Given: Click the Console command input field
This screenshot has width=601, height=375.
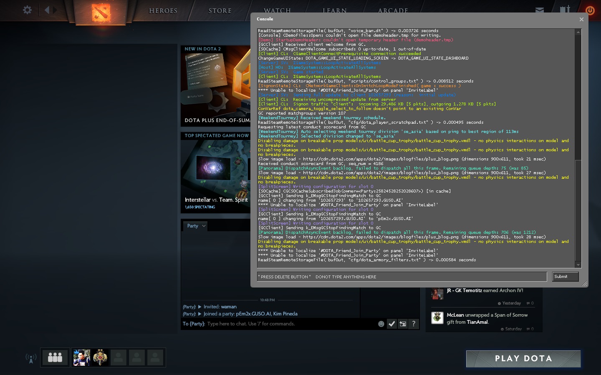Looking at the screenshot, I should coord(402,277).
